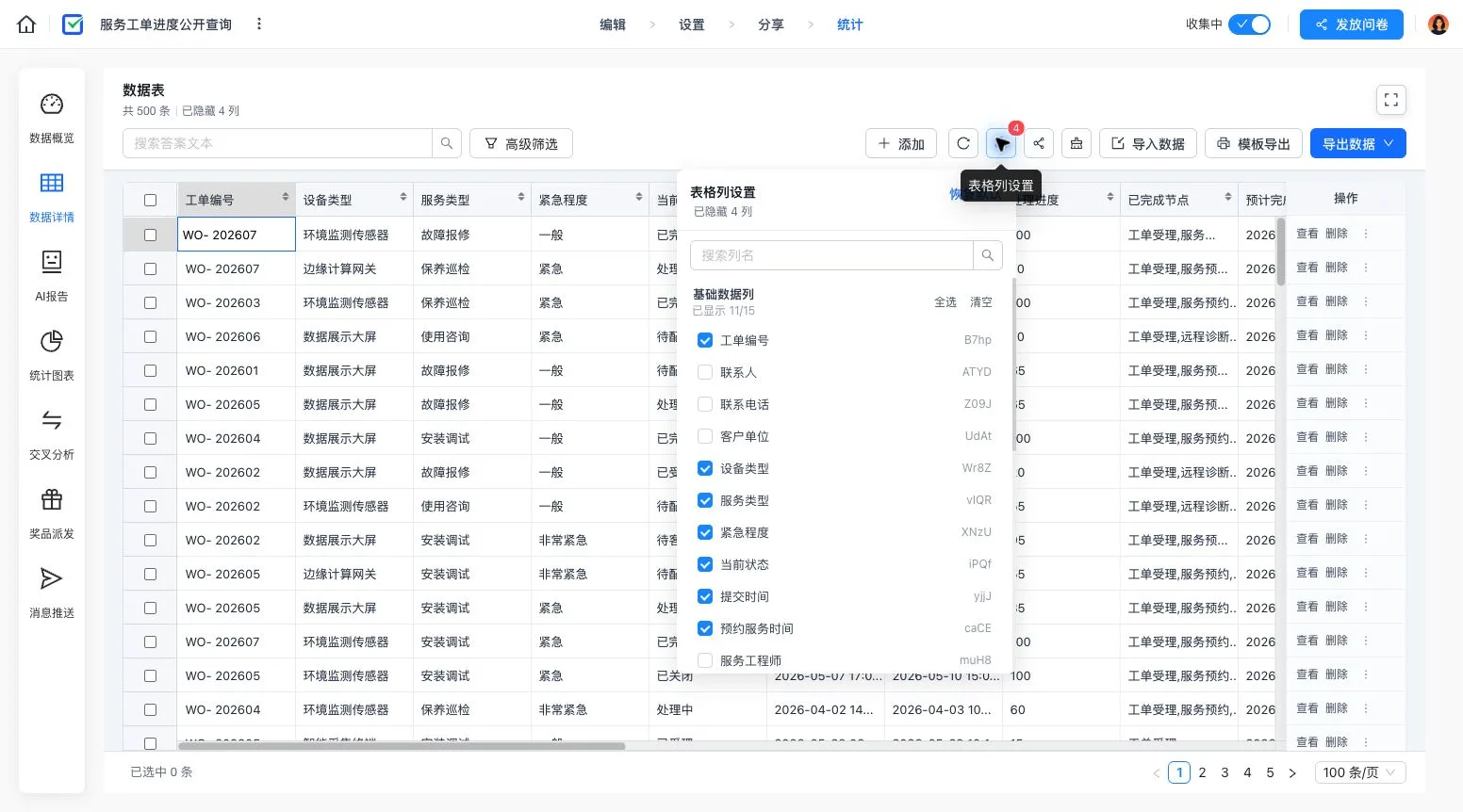Switch to 统计 step
Viewport: 1463px width, 812px height.
(x=850, y=24)
